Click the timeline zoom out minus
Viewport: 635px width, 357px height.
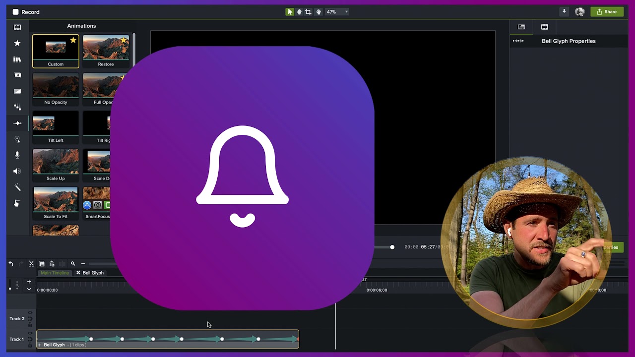coord(83,264)
